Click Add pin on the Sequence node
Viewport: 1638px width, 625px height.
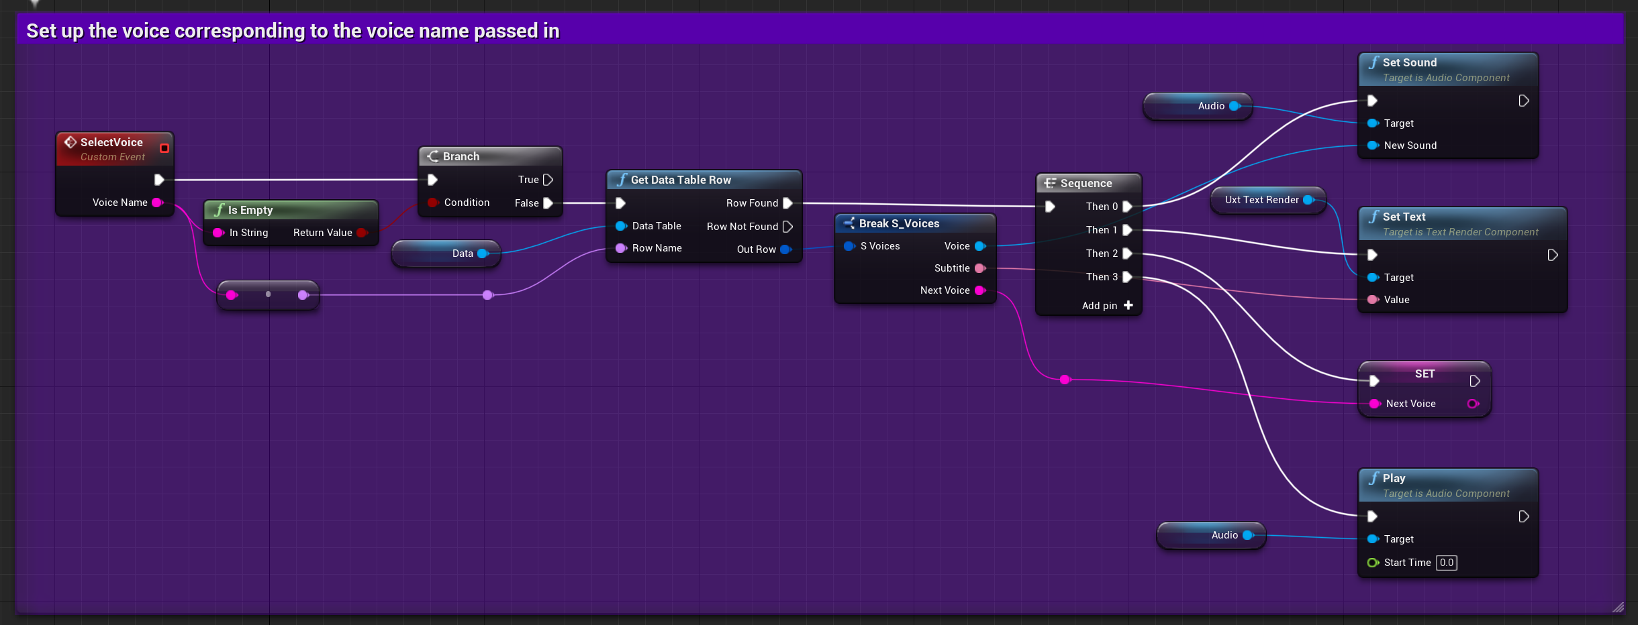pyautogui.click(x=1107, y=306)
